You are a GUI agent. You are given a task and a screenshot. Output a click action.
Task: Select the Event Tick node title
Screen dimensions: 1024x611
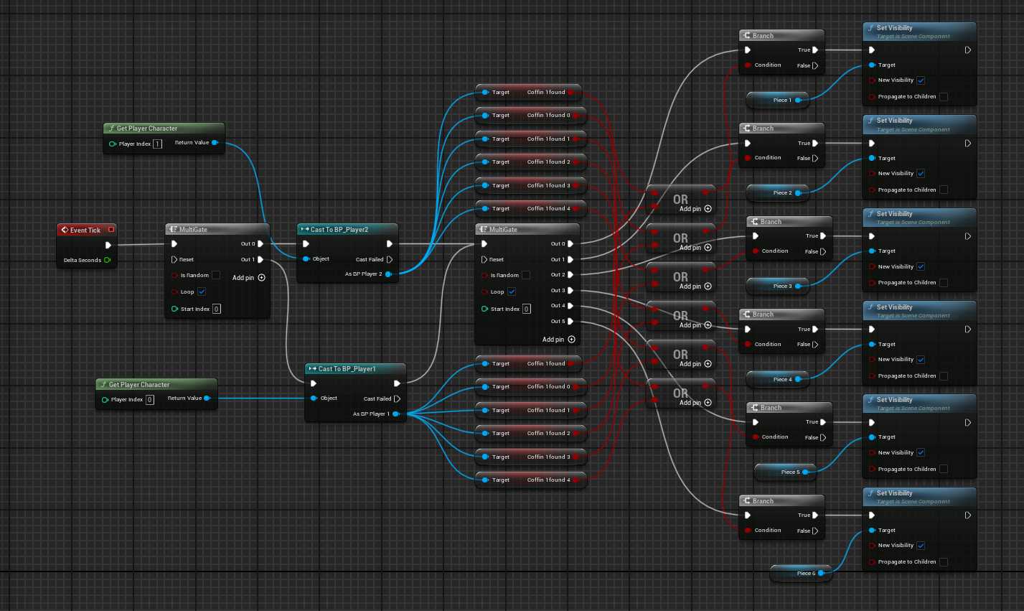point(85,230)
